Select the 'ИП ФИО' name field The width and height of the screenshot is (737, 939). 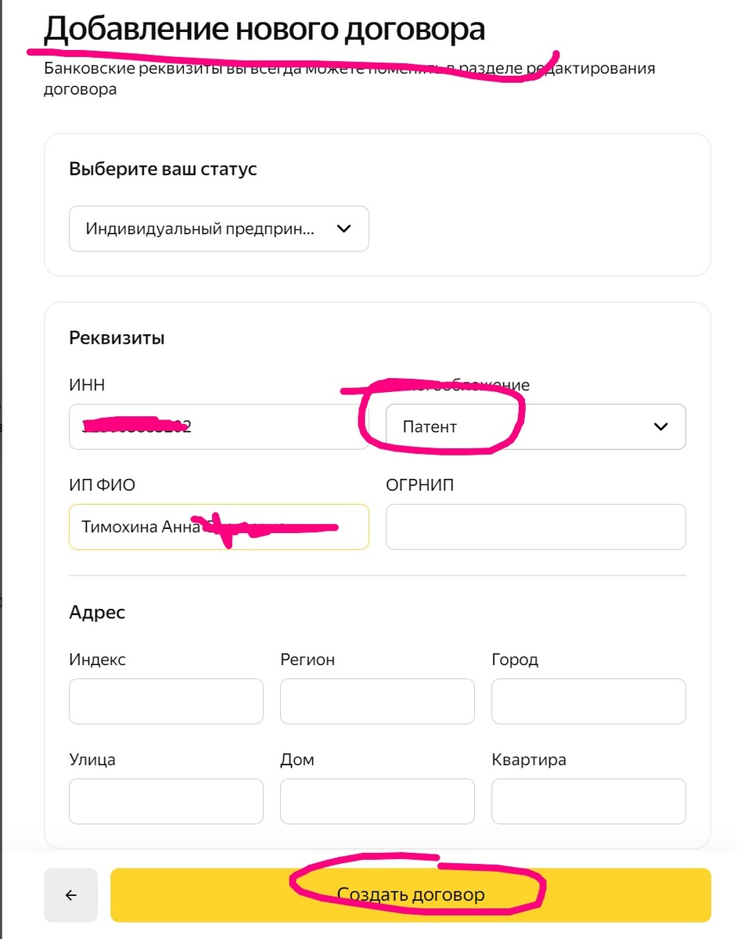click(x=219, y=527)
